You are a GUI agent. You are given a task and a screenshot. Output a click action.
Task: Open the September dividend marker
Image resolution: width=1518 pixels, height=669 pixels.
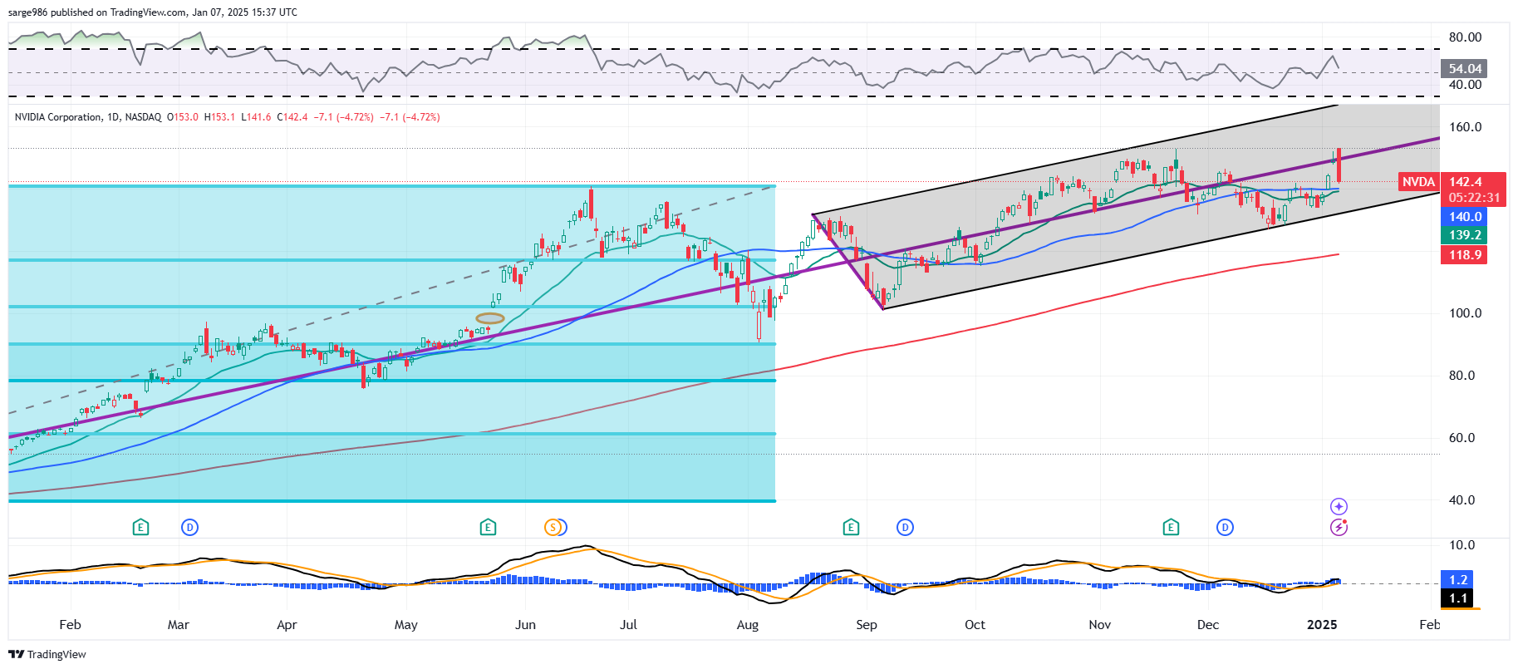905,527
